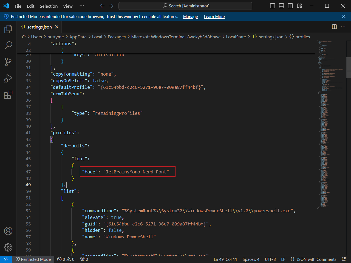Toggle the bottom panel layout button

pos(281,6)
